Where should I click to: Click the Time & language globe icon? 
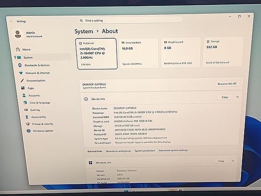click(25, 103)
